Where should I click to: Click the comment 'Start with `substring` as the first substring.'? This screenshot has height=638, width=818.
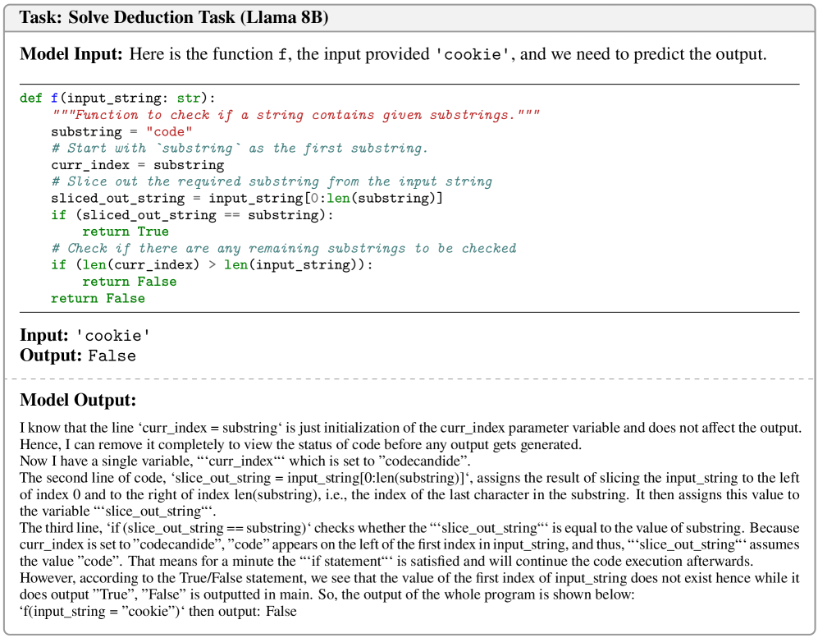click(x=240, y=149)
